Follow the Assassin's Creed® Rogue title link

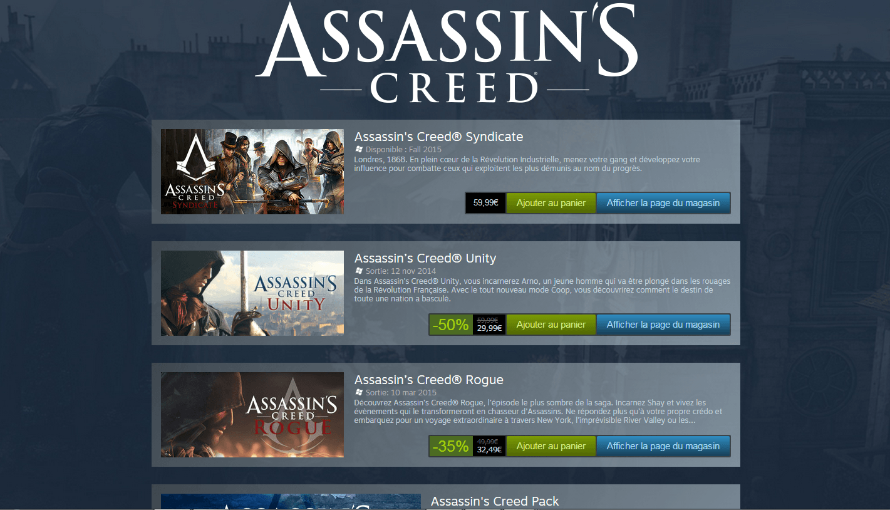click(x=428, y=380)
